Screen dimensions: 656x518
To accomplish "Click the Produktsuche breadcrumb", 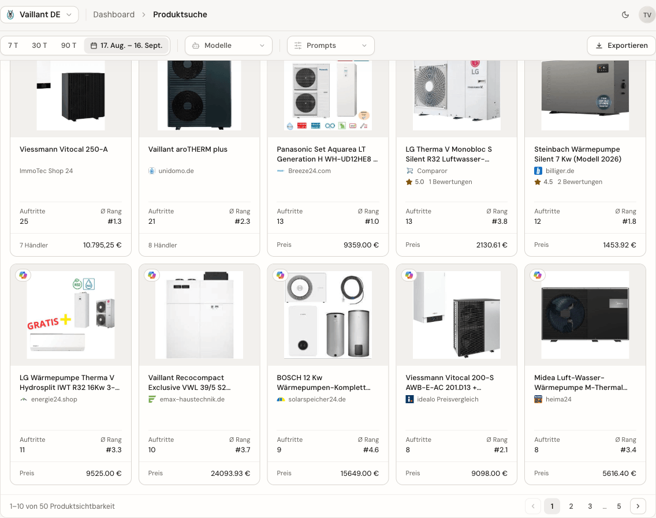I will [180, 14].
